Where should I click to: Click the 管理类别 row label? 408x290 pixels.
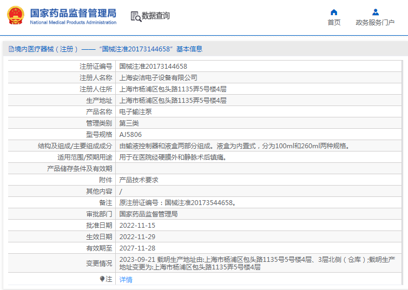[x=99, y=123]
